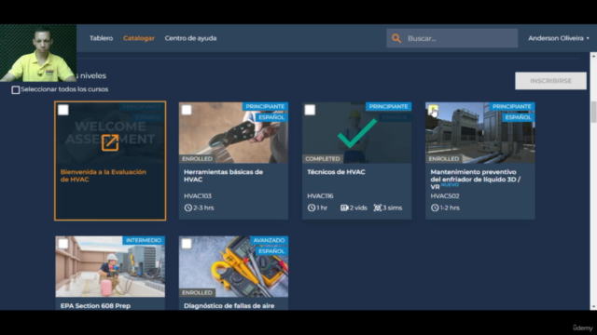Screen dimensions: 597x335
Task: Click PRINCIPIANTE badge on Técnicos de HVAC card
Action: [x=388, y=107]
